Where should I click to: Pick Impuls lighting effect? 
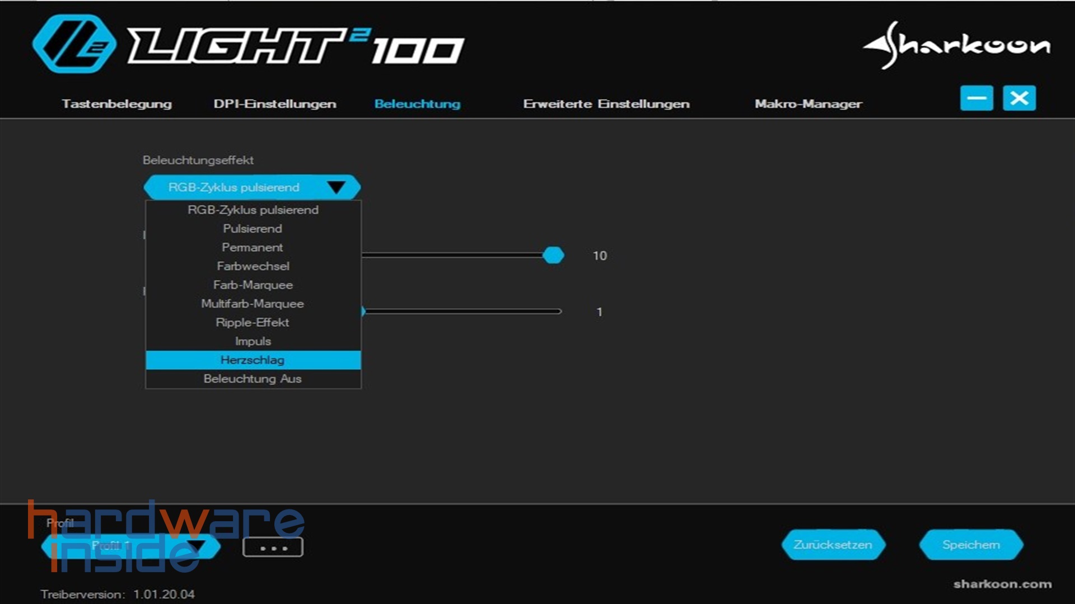(253, 341)
